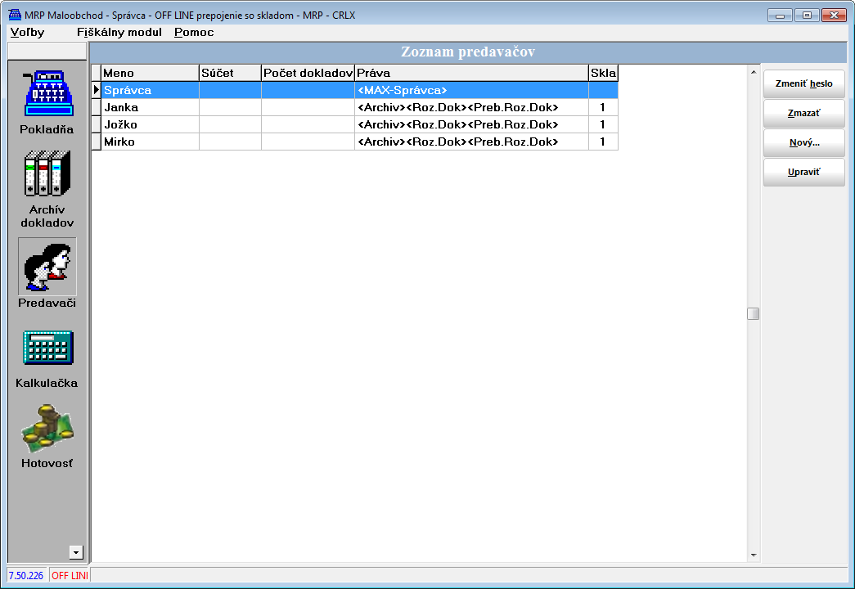Open the Voľby menu

pyautogui.click(x=28, y=33)
